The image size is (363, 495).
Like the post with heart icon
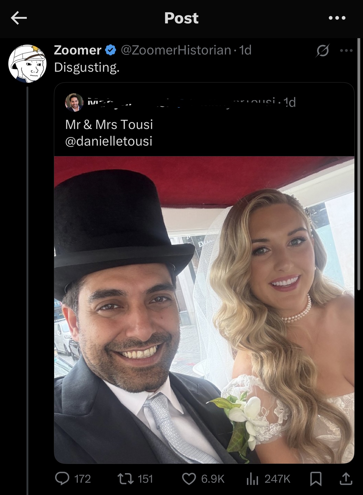tap(189, 478)
